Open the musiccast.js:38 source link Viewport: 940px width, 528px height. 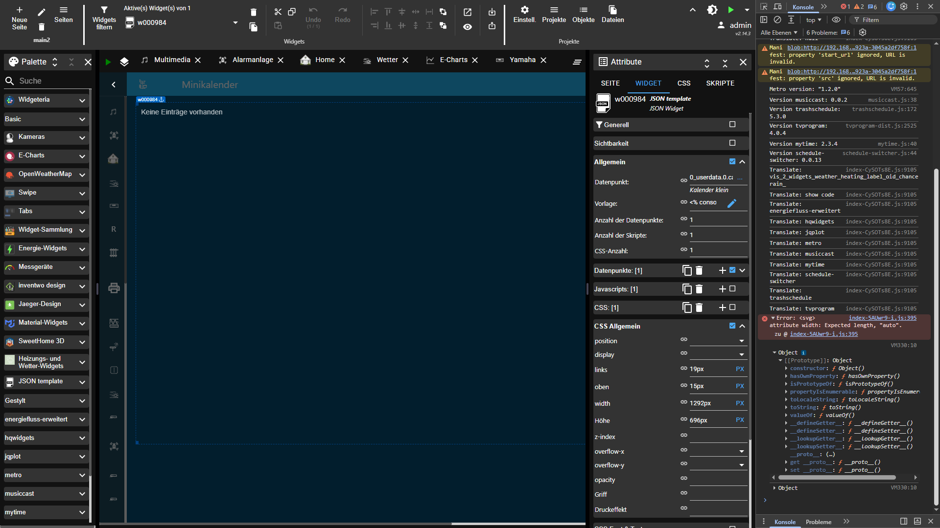point(892,100)
